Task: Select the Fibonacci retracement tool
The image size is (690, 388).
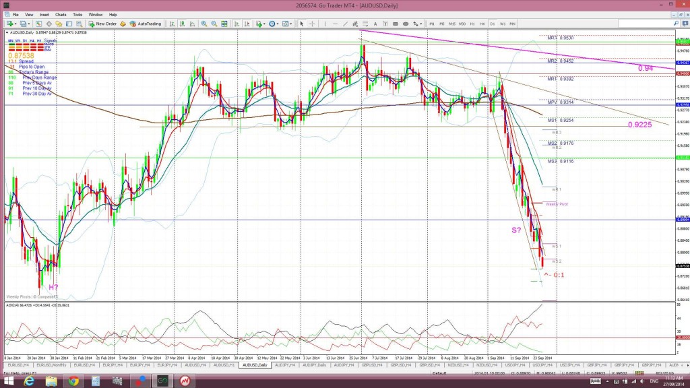Action: pyautogui.click(x=365, y=24)
